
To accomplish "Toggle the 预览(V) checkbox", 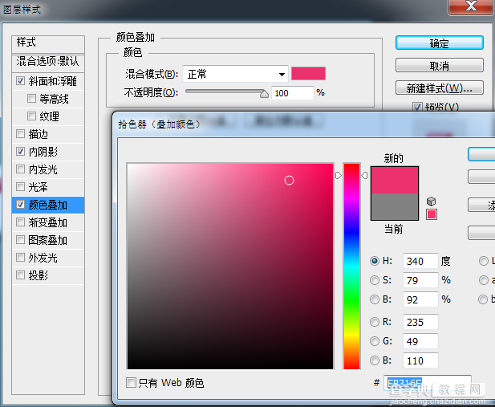I will coord(417,107).
